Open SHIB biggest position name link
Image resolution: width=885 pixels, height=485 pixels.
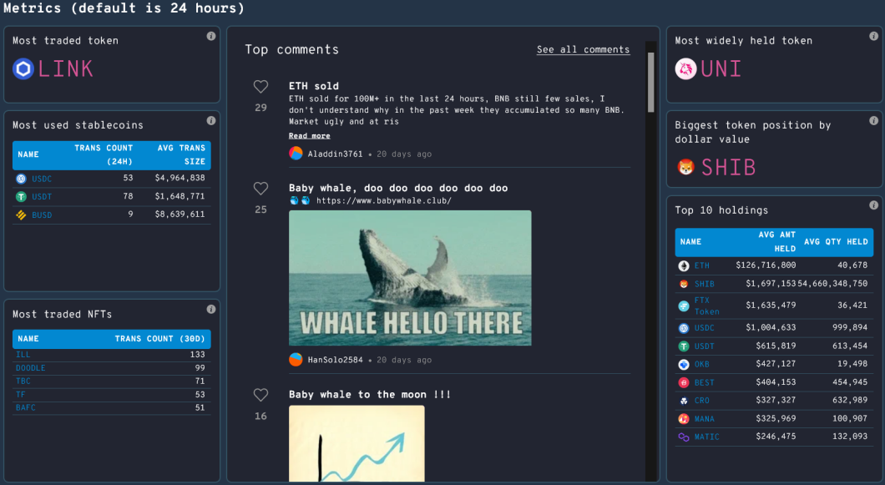pyautogui.click(x=728, y=167)
